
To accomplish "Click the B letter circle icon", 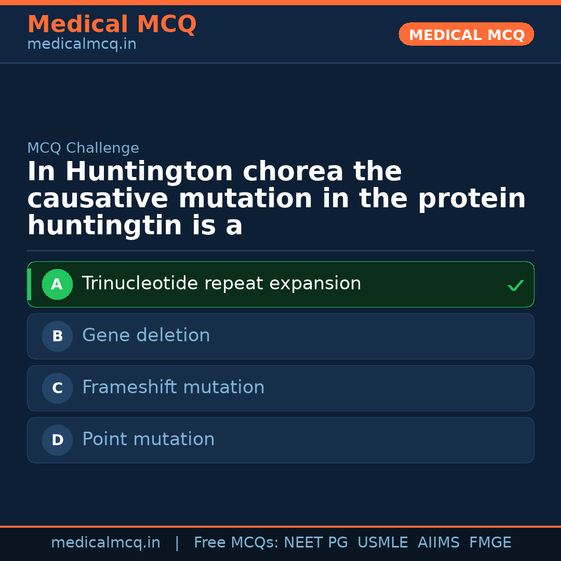I will click(x=57, y=336).
